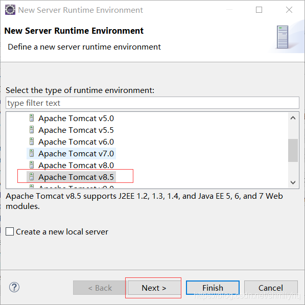This screenshot has width=305, height=305.
Task: Close the New Server Runtime Environment window
Action: click(x=289, y=10)
